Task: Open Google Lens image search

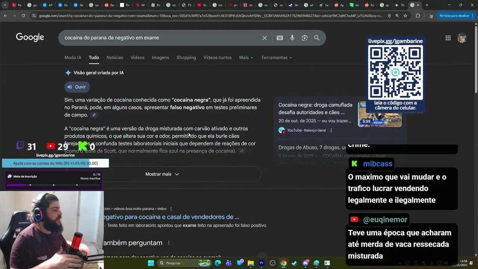Action: coord(305,38)
